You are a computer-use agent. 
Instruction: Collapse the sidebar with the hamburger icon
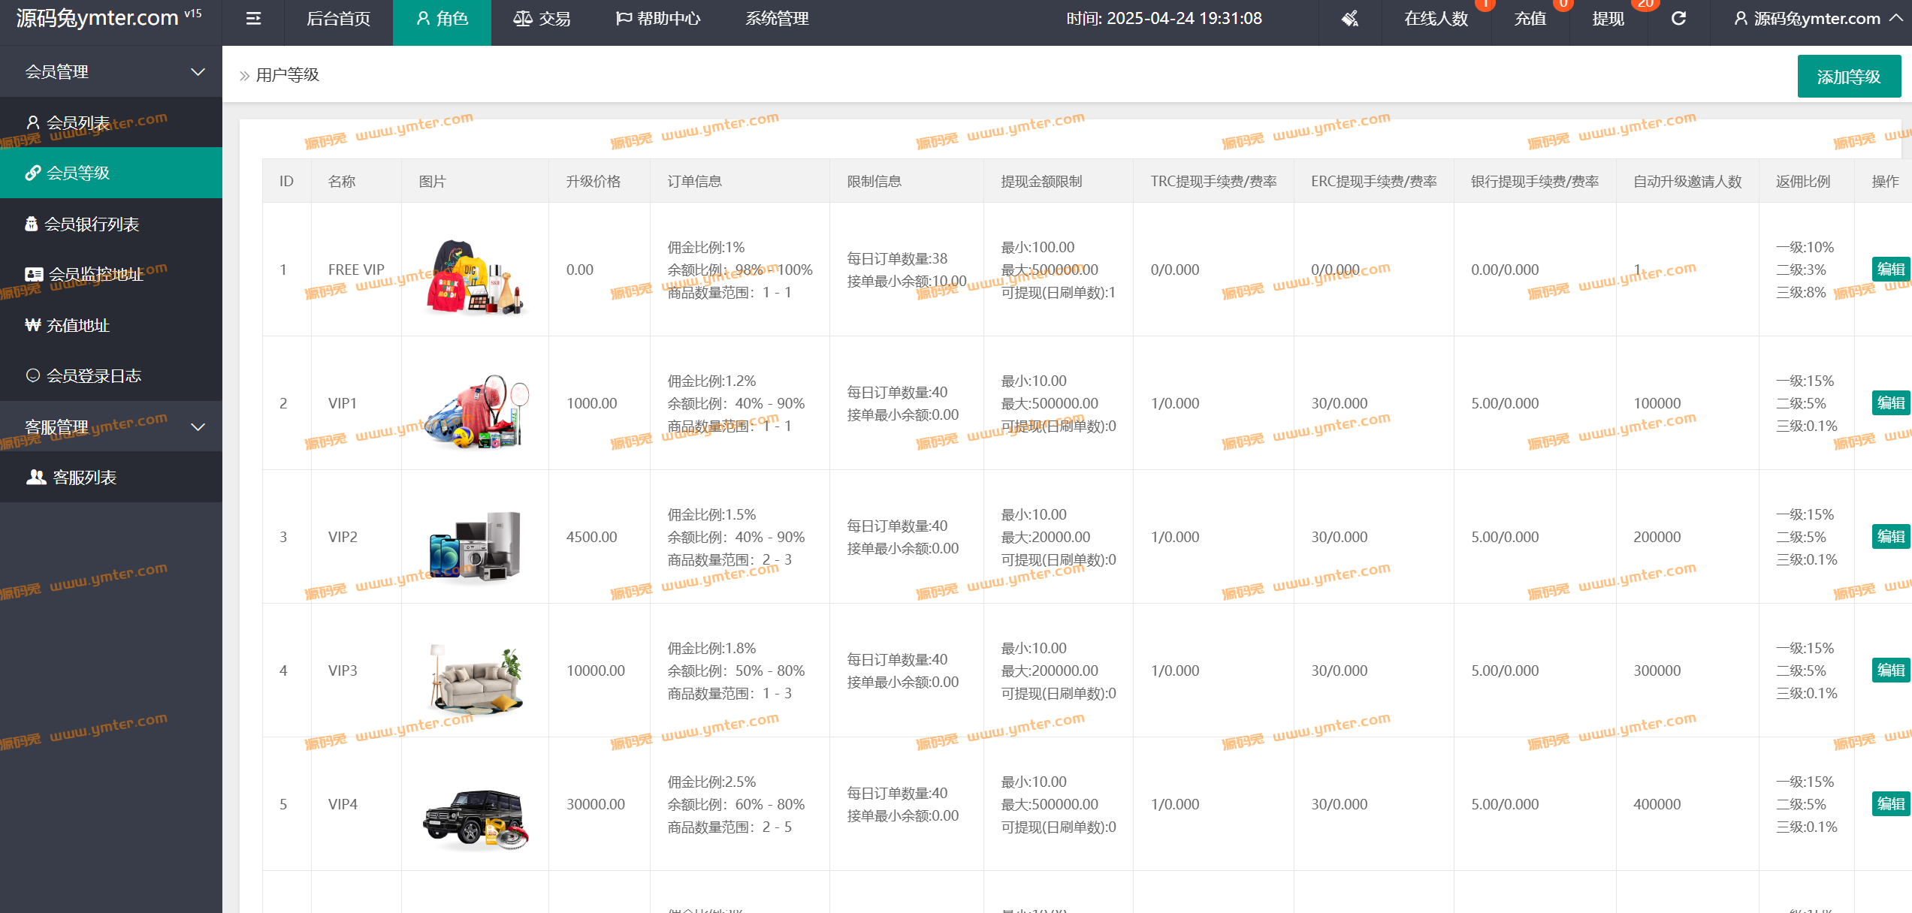coord(253,19)
